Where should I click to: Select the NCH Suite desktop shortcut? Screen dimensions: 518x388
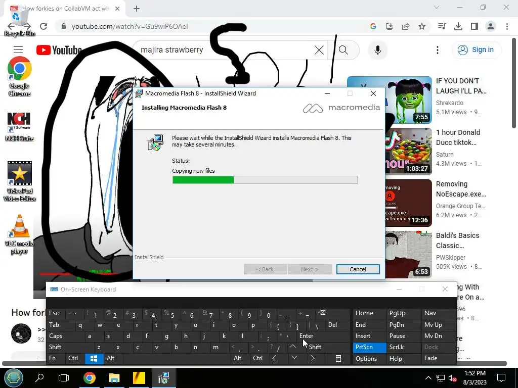pos(19,127)
